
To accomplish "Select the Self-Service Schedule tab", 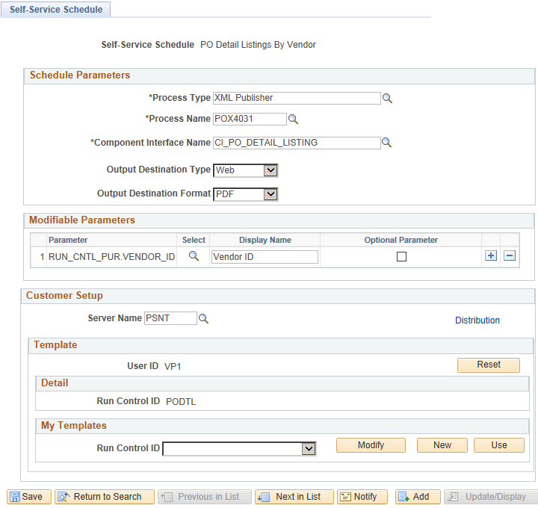I will pyautogui.click(x=56, y=9).
